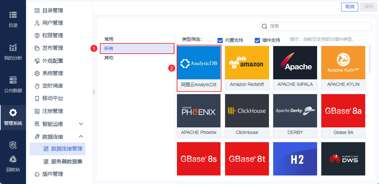Choose 阿里云AnalyticDB database tile
Viewport: 379px width, 184px height.
tap(199, 68)
